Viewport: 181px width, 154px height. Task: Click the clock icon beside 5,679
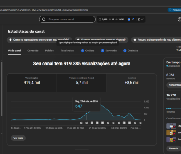click(x=100, y=19)
